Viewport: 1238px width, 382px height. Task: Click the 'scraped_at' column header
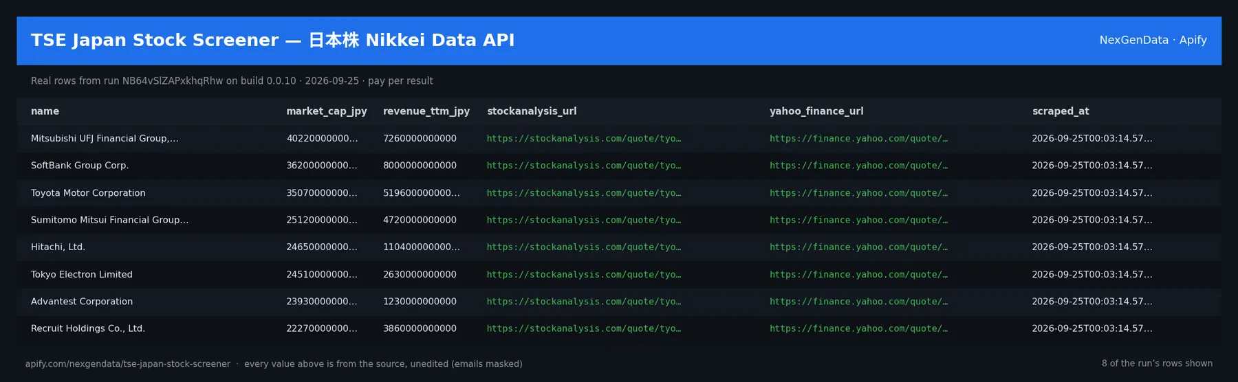click(1061, 111)
